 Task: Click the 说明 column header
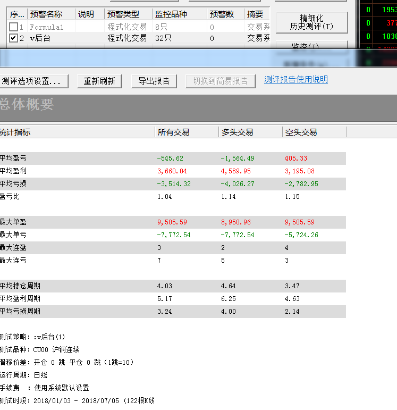click(90, 14)
